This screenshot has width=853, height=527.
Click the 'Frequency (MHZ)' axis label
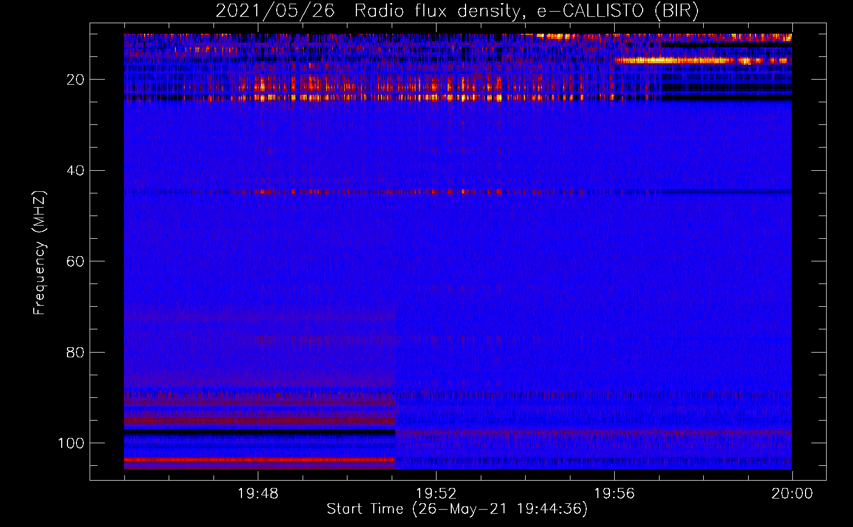click(x=40, y=252)
